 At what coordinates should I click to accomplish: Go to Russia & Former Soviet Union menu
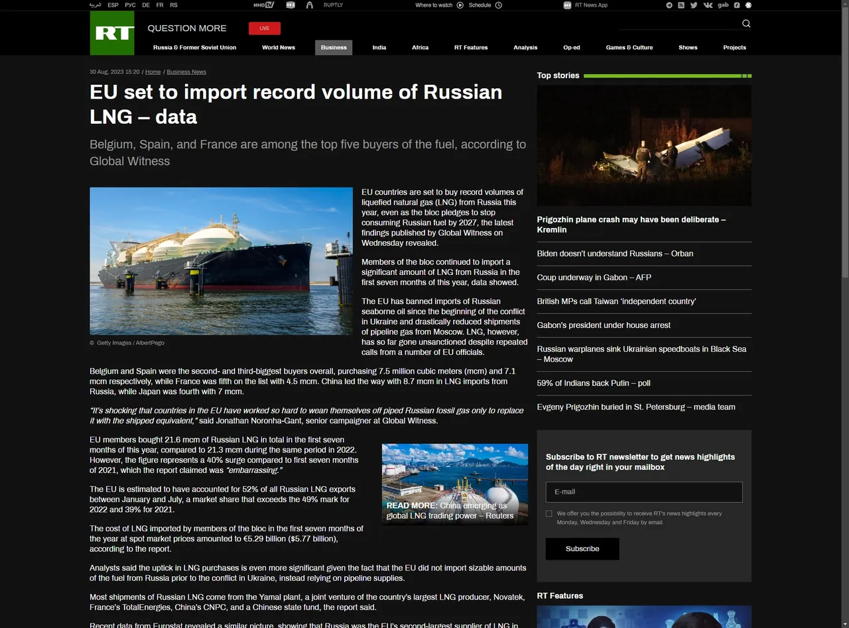click(194, 48)
